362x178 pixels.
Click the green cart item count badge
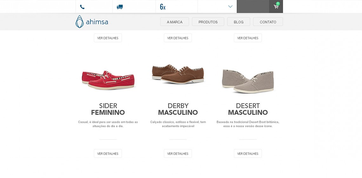(278, 3)
